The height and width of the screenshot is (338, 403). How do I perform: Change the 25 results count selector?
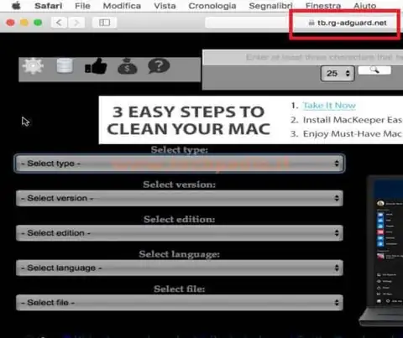[x=338, y=74]
